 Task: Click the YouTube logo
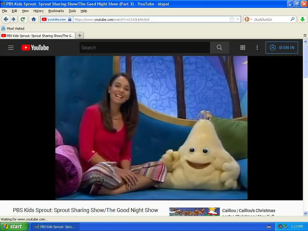click(x=35, y=48)
